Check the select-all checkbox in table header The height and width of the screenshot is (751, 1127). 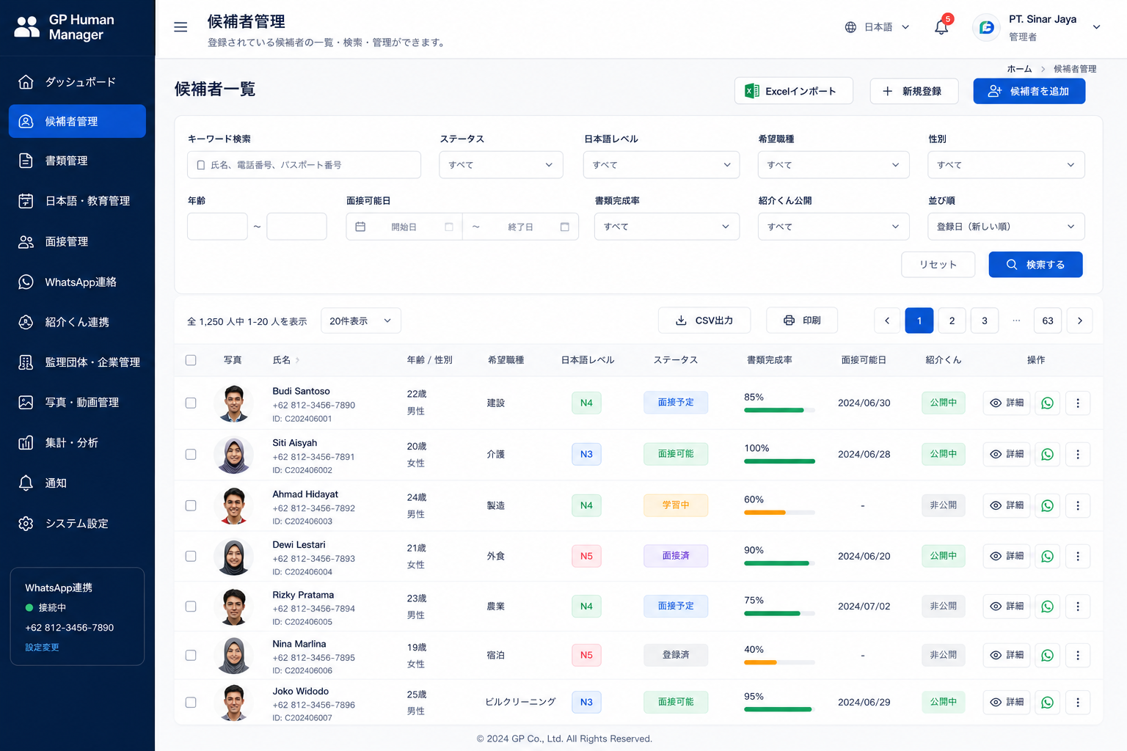point(191,360)
